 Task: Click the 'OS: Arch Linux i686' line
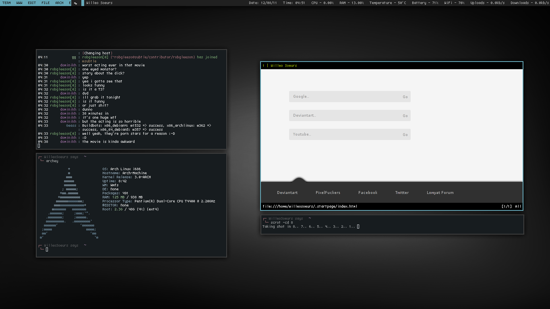tap(122, 169)
